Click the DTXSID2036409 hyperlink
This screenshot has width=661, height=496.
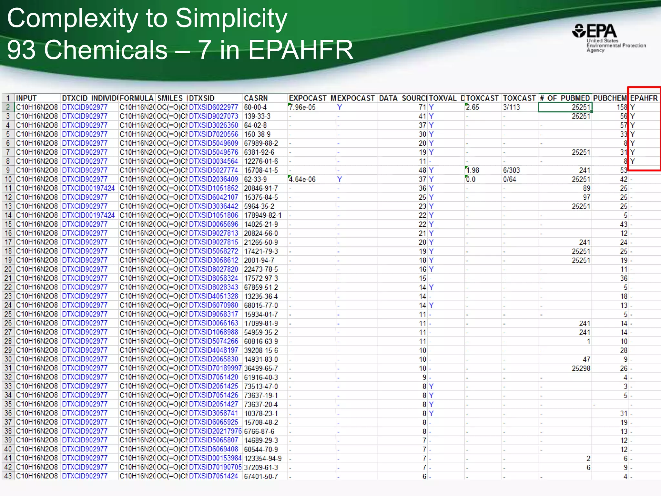pos(213,179)
